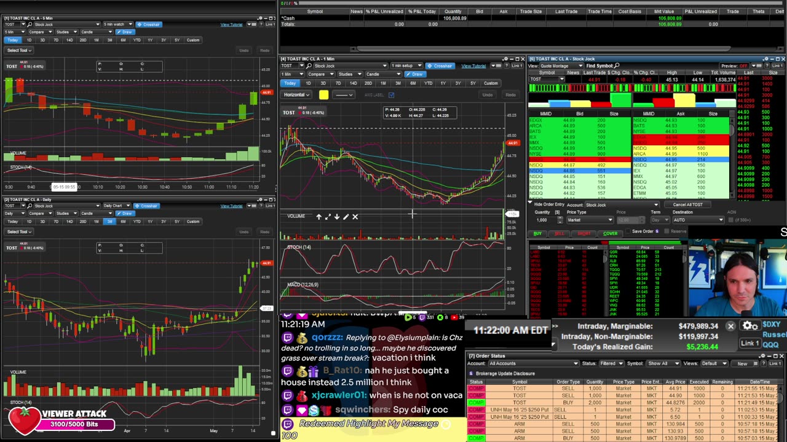Open the Find Symbol magnifier in Stock Jock window
Image resolution: width=787 pixels, height=442 pixels.
(x=617, y=66)
